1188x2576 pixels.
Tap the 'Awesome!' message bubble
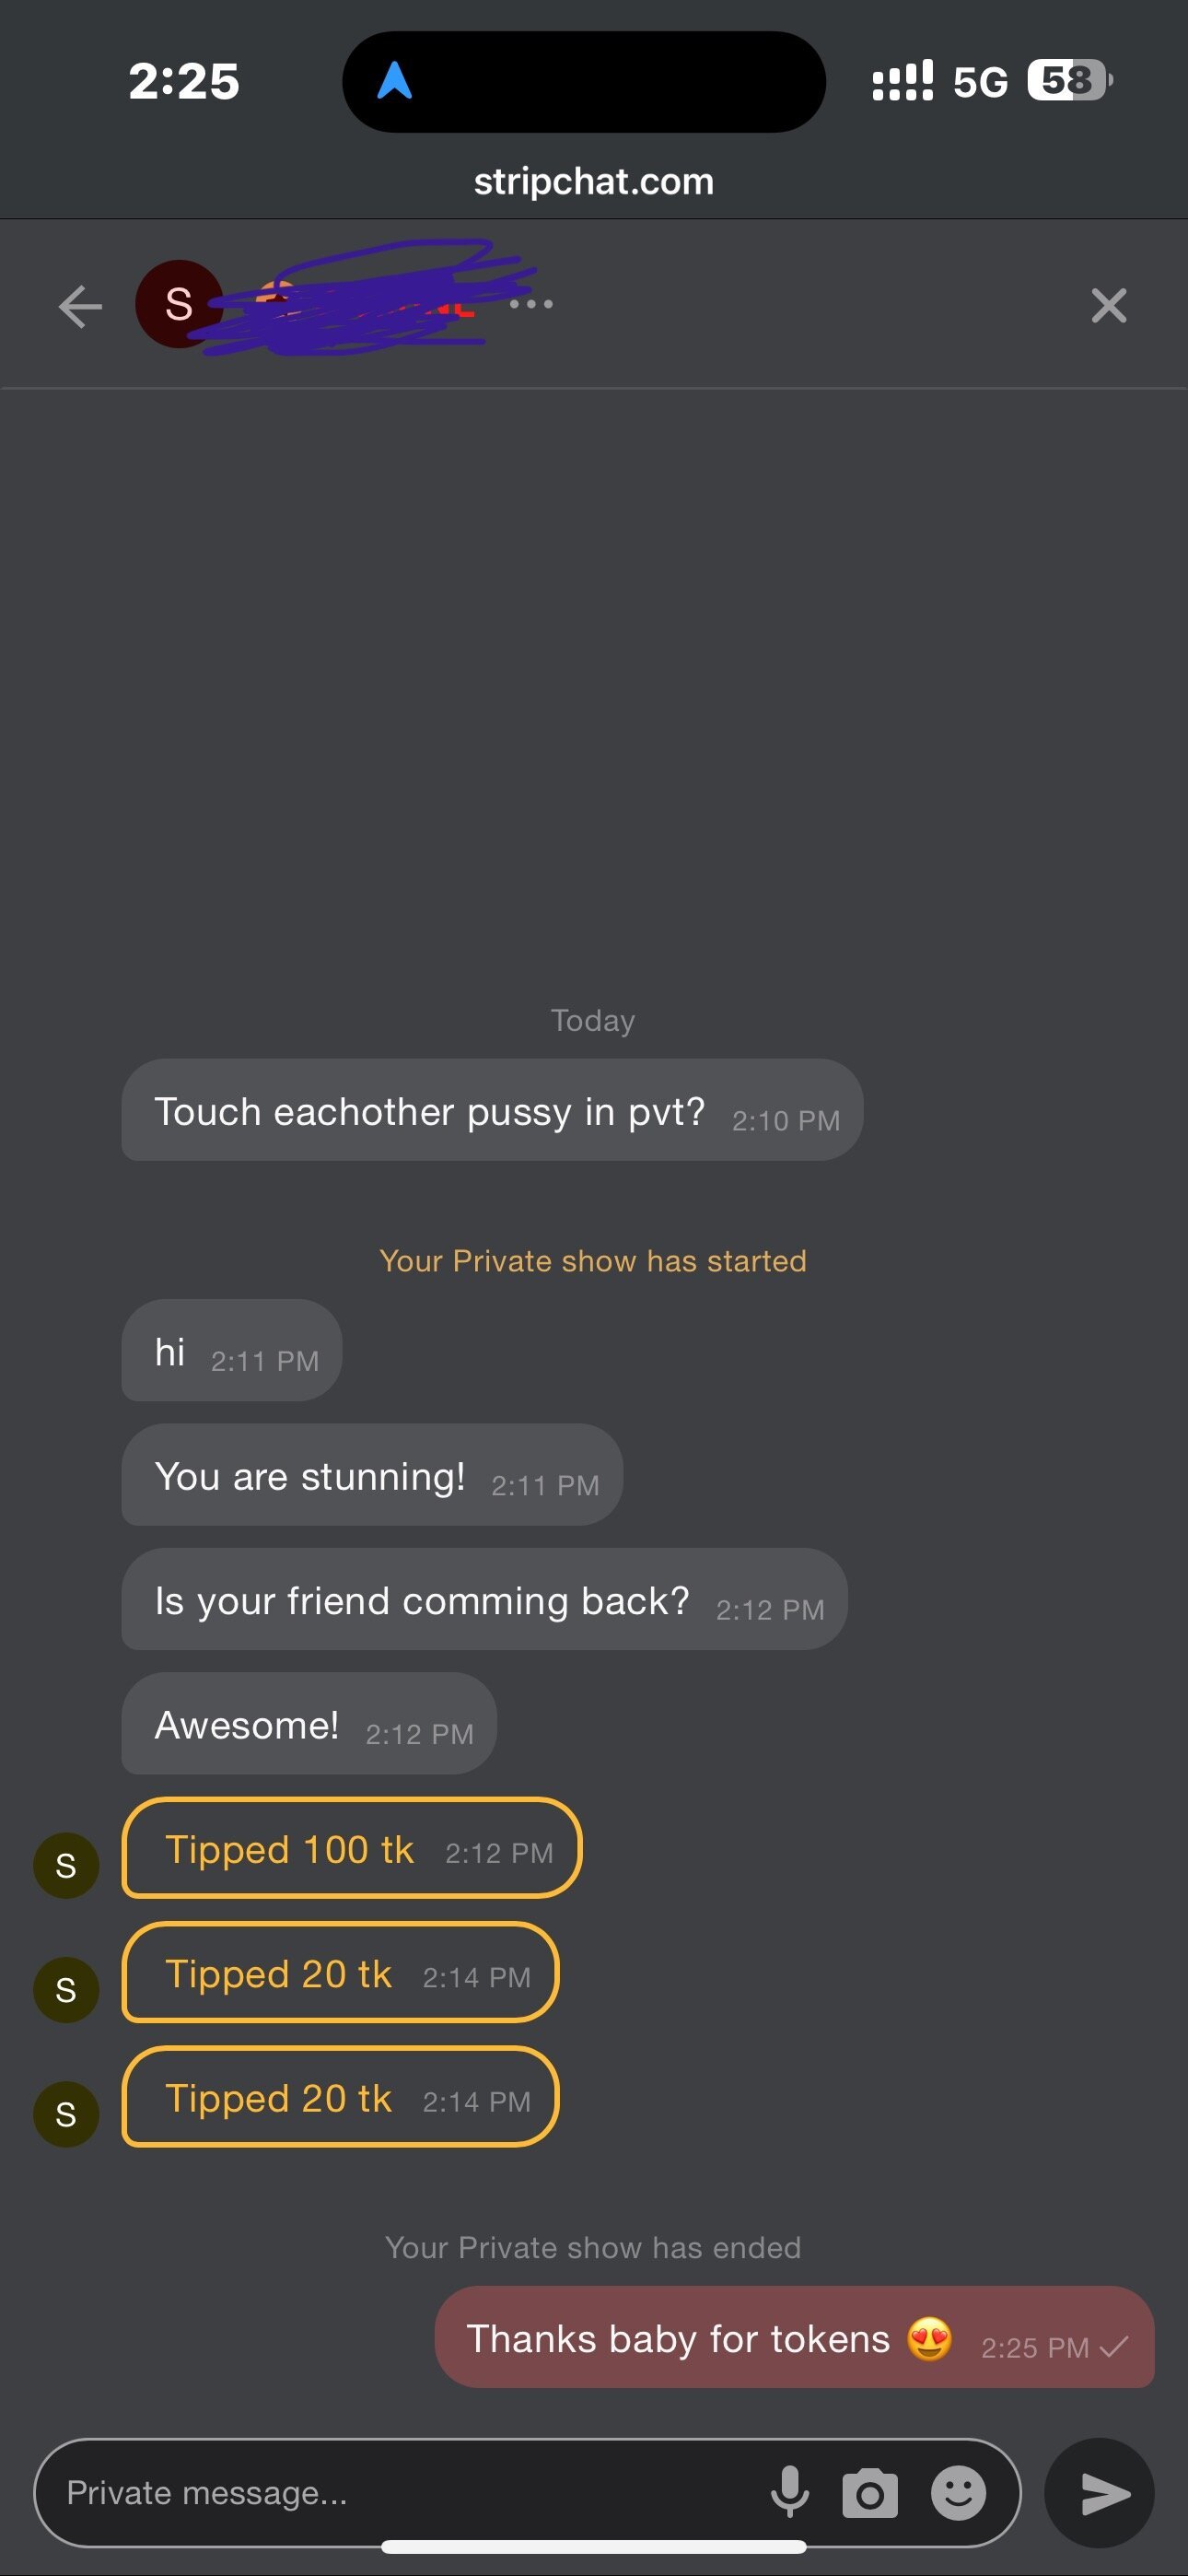point(309,1723)
